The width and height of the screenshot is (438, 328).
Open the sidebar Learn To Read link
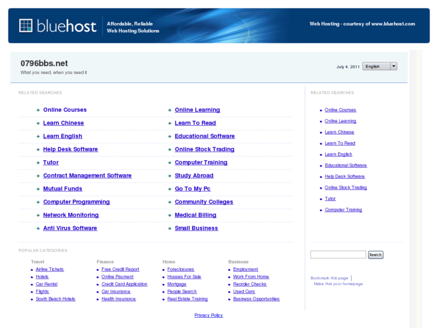point(340,143)
